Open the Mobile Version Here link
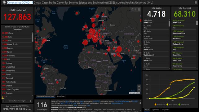 click(82, 101)
